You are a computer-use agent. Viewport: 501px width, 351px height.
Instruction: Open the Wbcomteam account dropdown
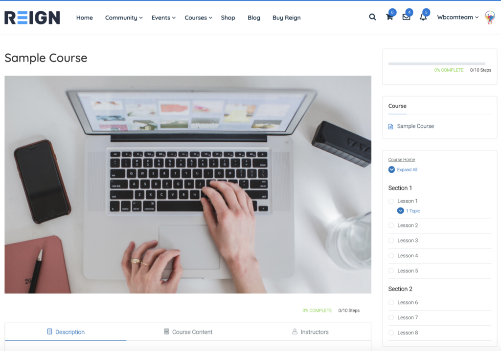point(457,17)
